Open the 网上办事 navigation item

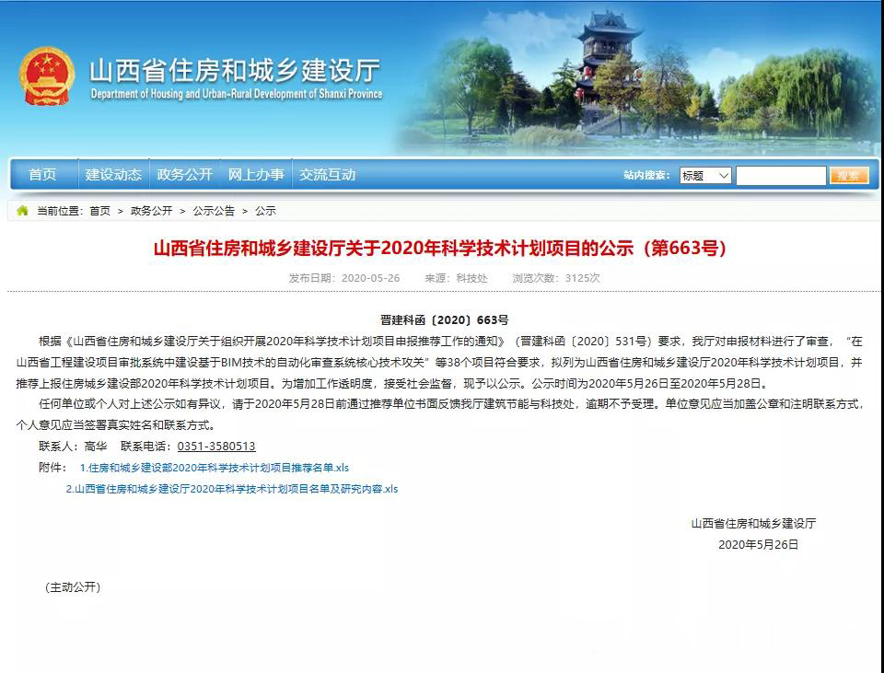[x=256, y=175]
